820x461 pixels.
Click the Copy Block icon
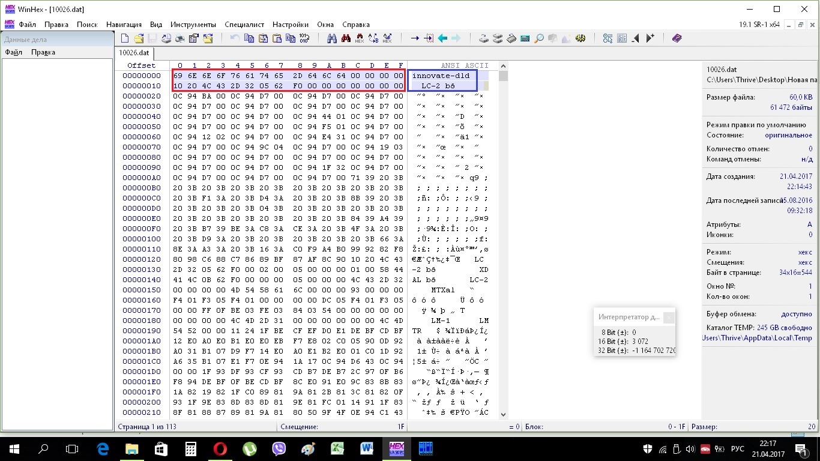coord(249,38)
